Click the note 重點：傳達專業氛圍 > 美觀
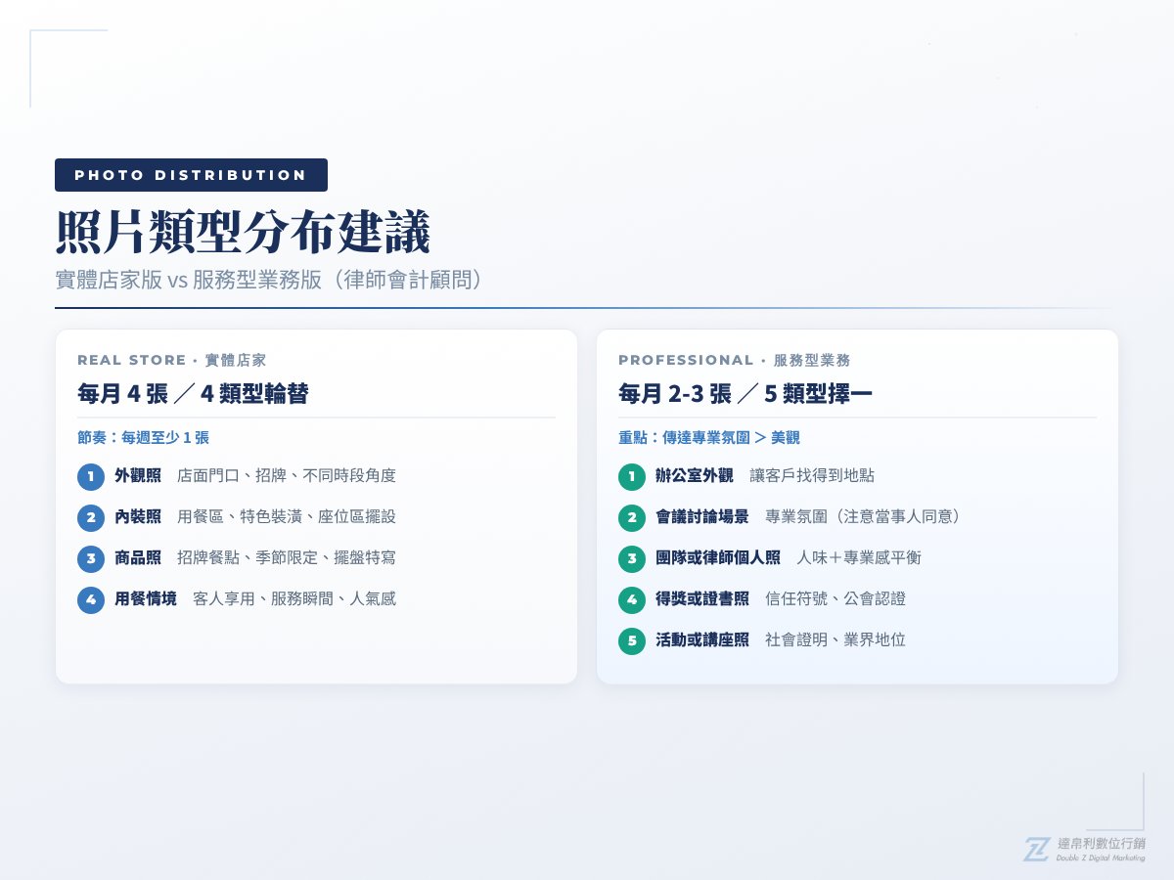The image size is (1174, 880). pos(709,438)
